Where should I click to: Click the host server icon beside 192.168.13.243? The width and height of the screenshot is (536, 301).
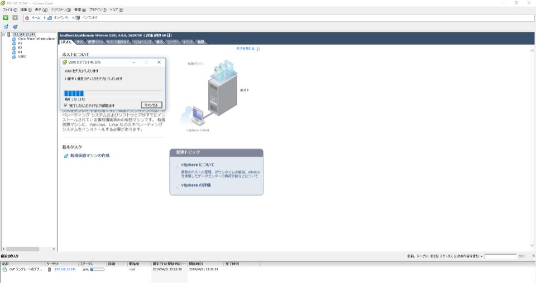pos(9,35)
